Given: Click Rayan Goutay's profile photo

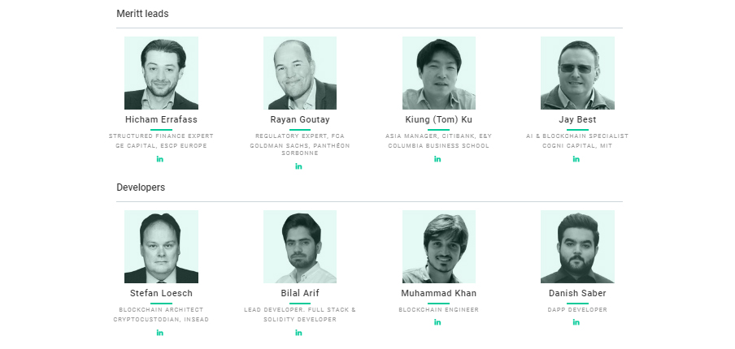Looking at the screenshot, I should click(300, 73).
